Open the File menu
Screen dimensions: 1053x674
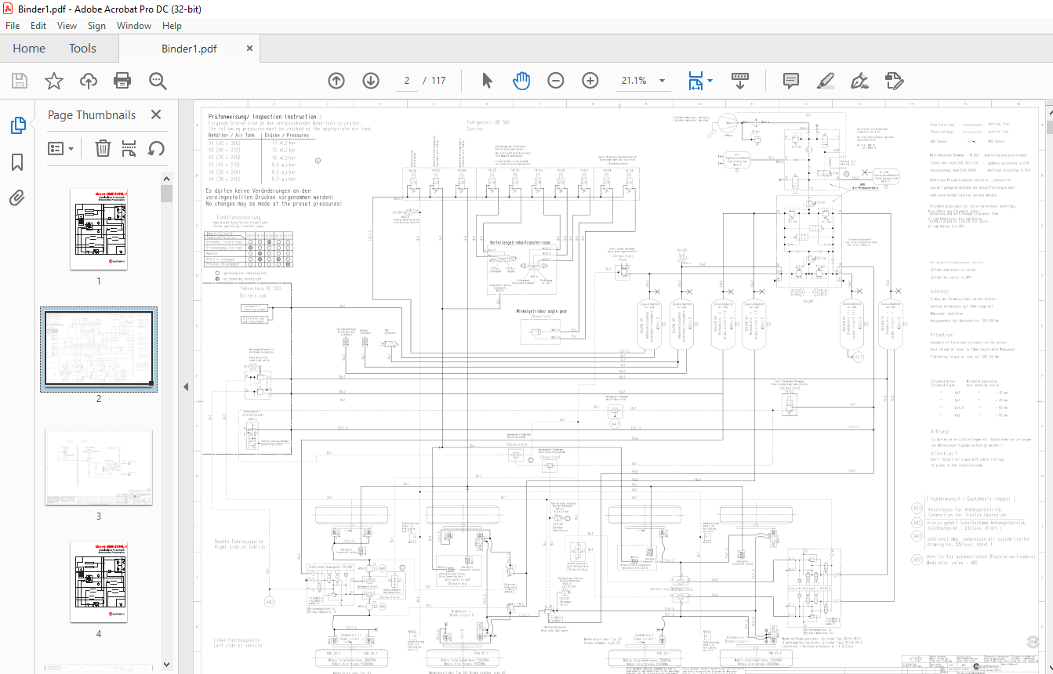tap(13, 26)
